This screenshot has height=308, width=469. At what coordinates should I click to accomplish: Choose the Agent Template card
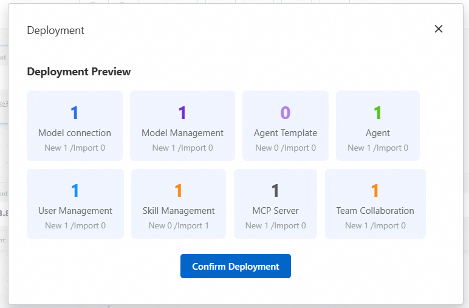(286, 126)
